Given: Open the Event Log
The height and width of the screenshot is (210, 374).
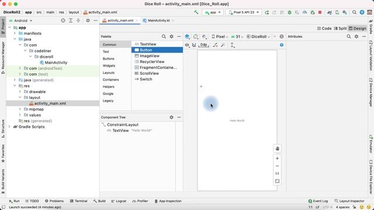Looking at the screenshot, I should click(318, 201).
